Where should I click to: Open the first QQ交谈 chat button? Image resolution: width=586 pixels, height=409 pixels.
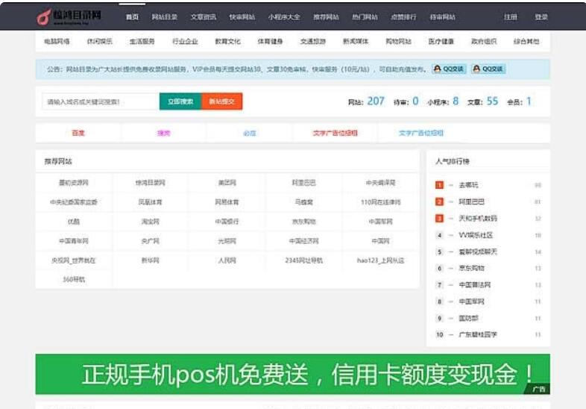click(x=450, y=69)
